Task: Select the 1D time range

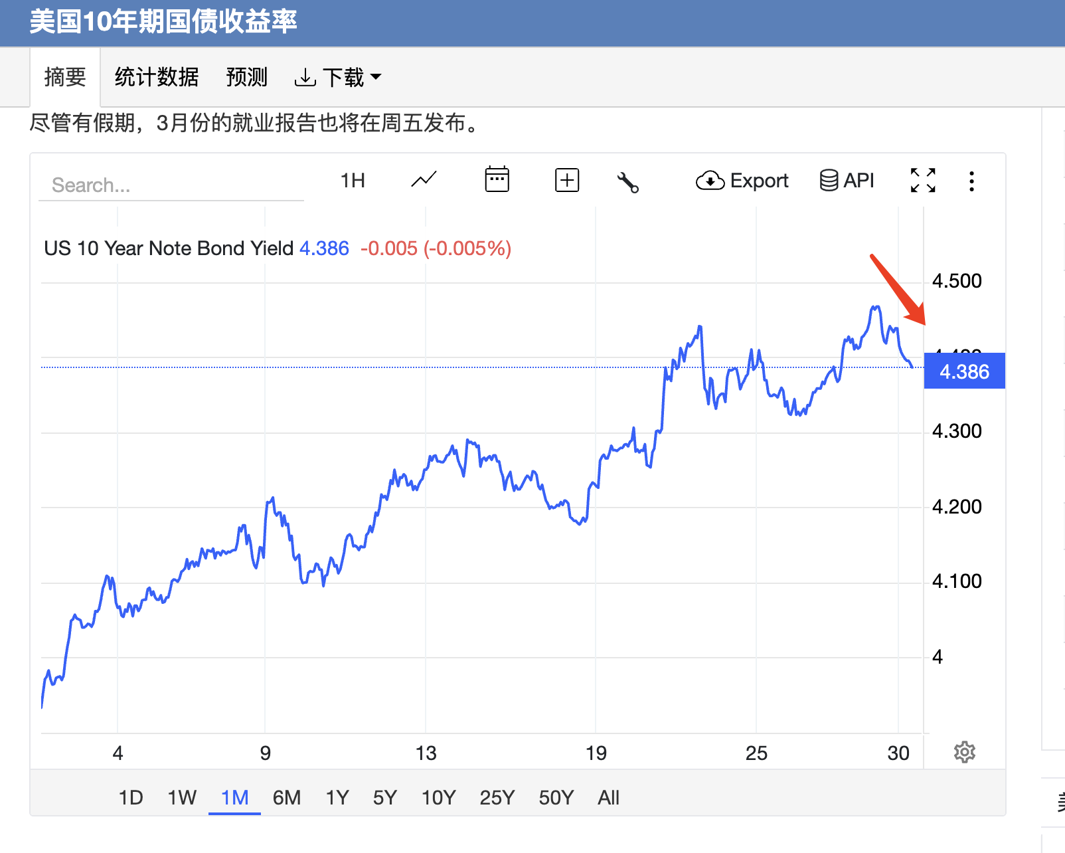Action: (x=131, y=797)
